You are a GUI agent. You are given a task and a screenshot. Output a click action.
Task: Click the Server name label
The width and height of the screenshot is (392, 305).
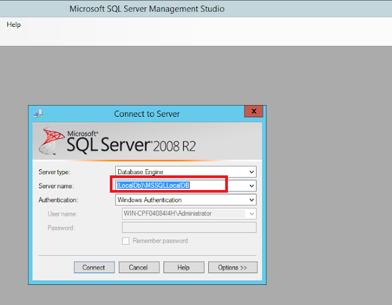tap(56, 186)
